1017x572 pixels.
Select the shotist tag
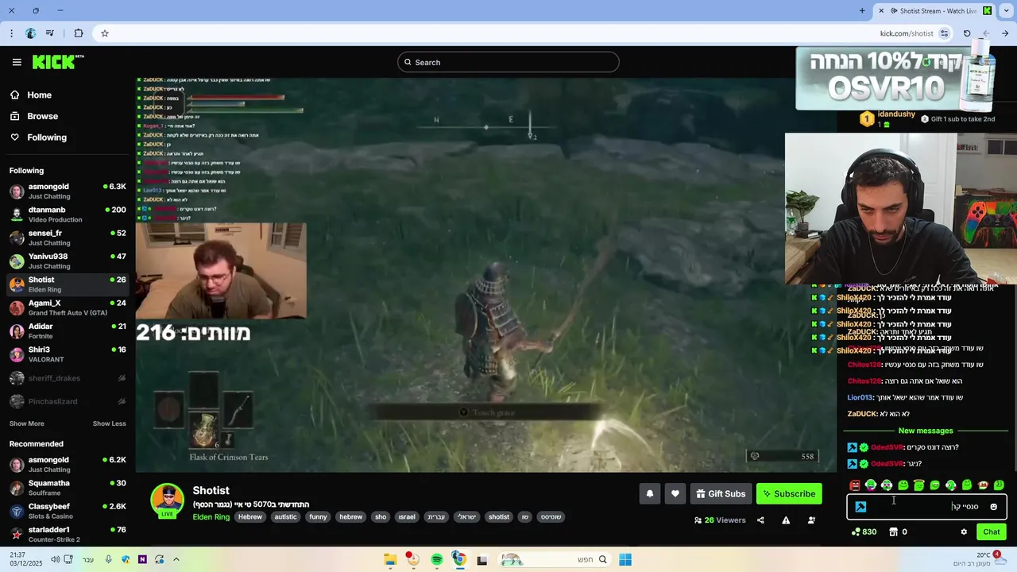click(x=499, y=517)
